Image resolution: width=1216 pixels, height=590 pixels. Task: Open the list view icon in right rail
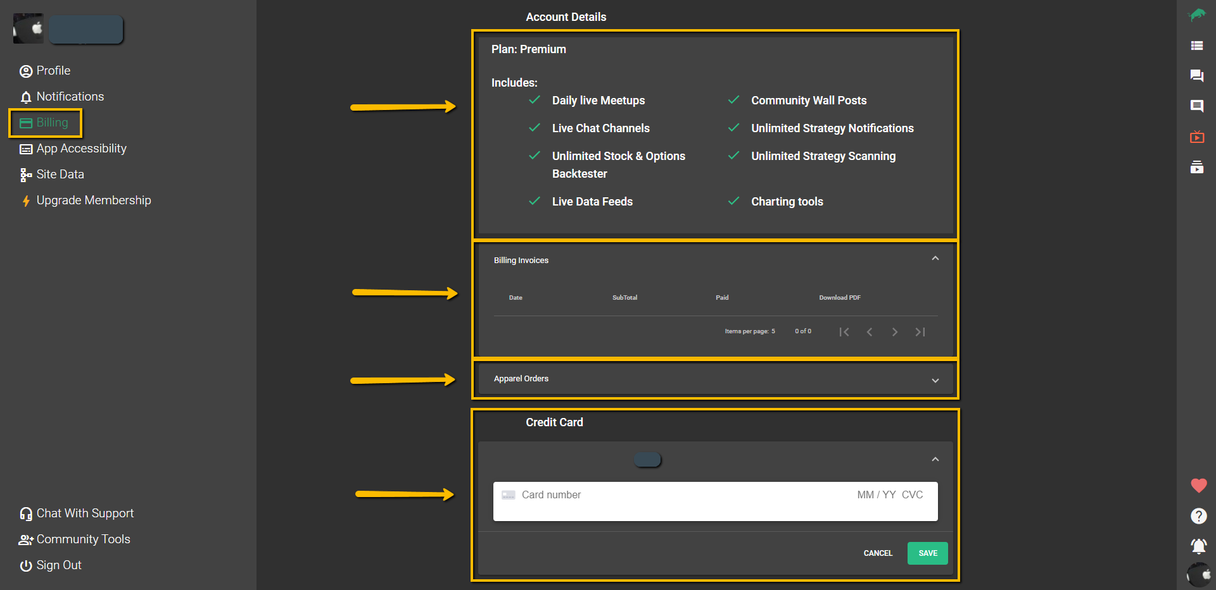(x=1197, y=46)
